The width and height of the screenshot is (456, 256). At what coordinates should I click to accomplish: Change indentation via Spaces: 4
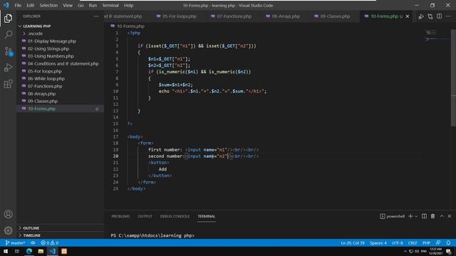tap(378, 243)
